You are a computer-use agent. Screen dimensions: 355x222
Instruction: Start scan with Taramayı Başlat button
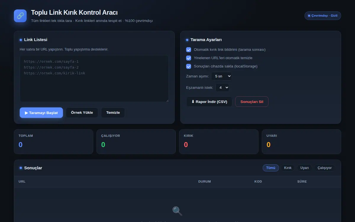(x=41, y=113)
